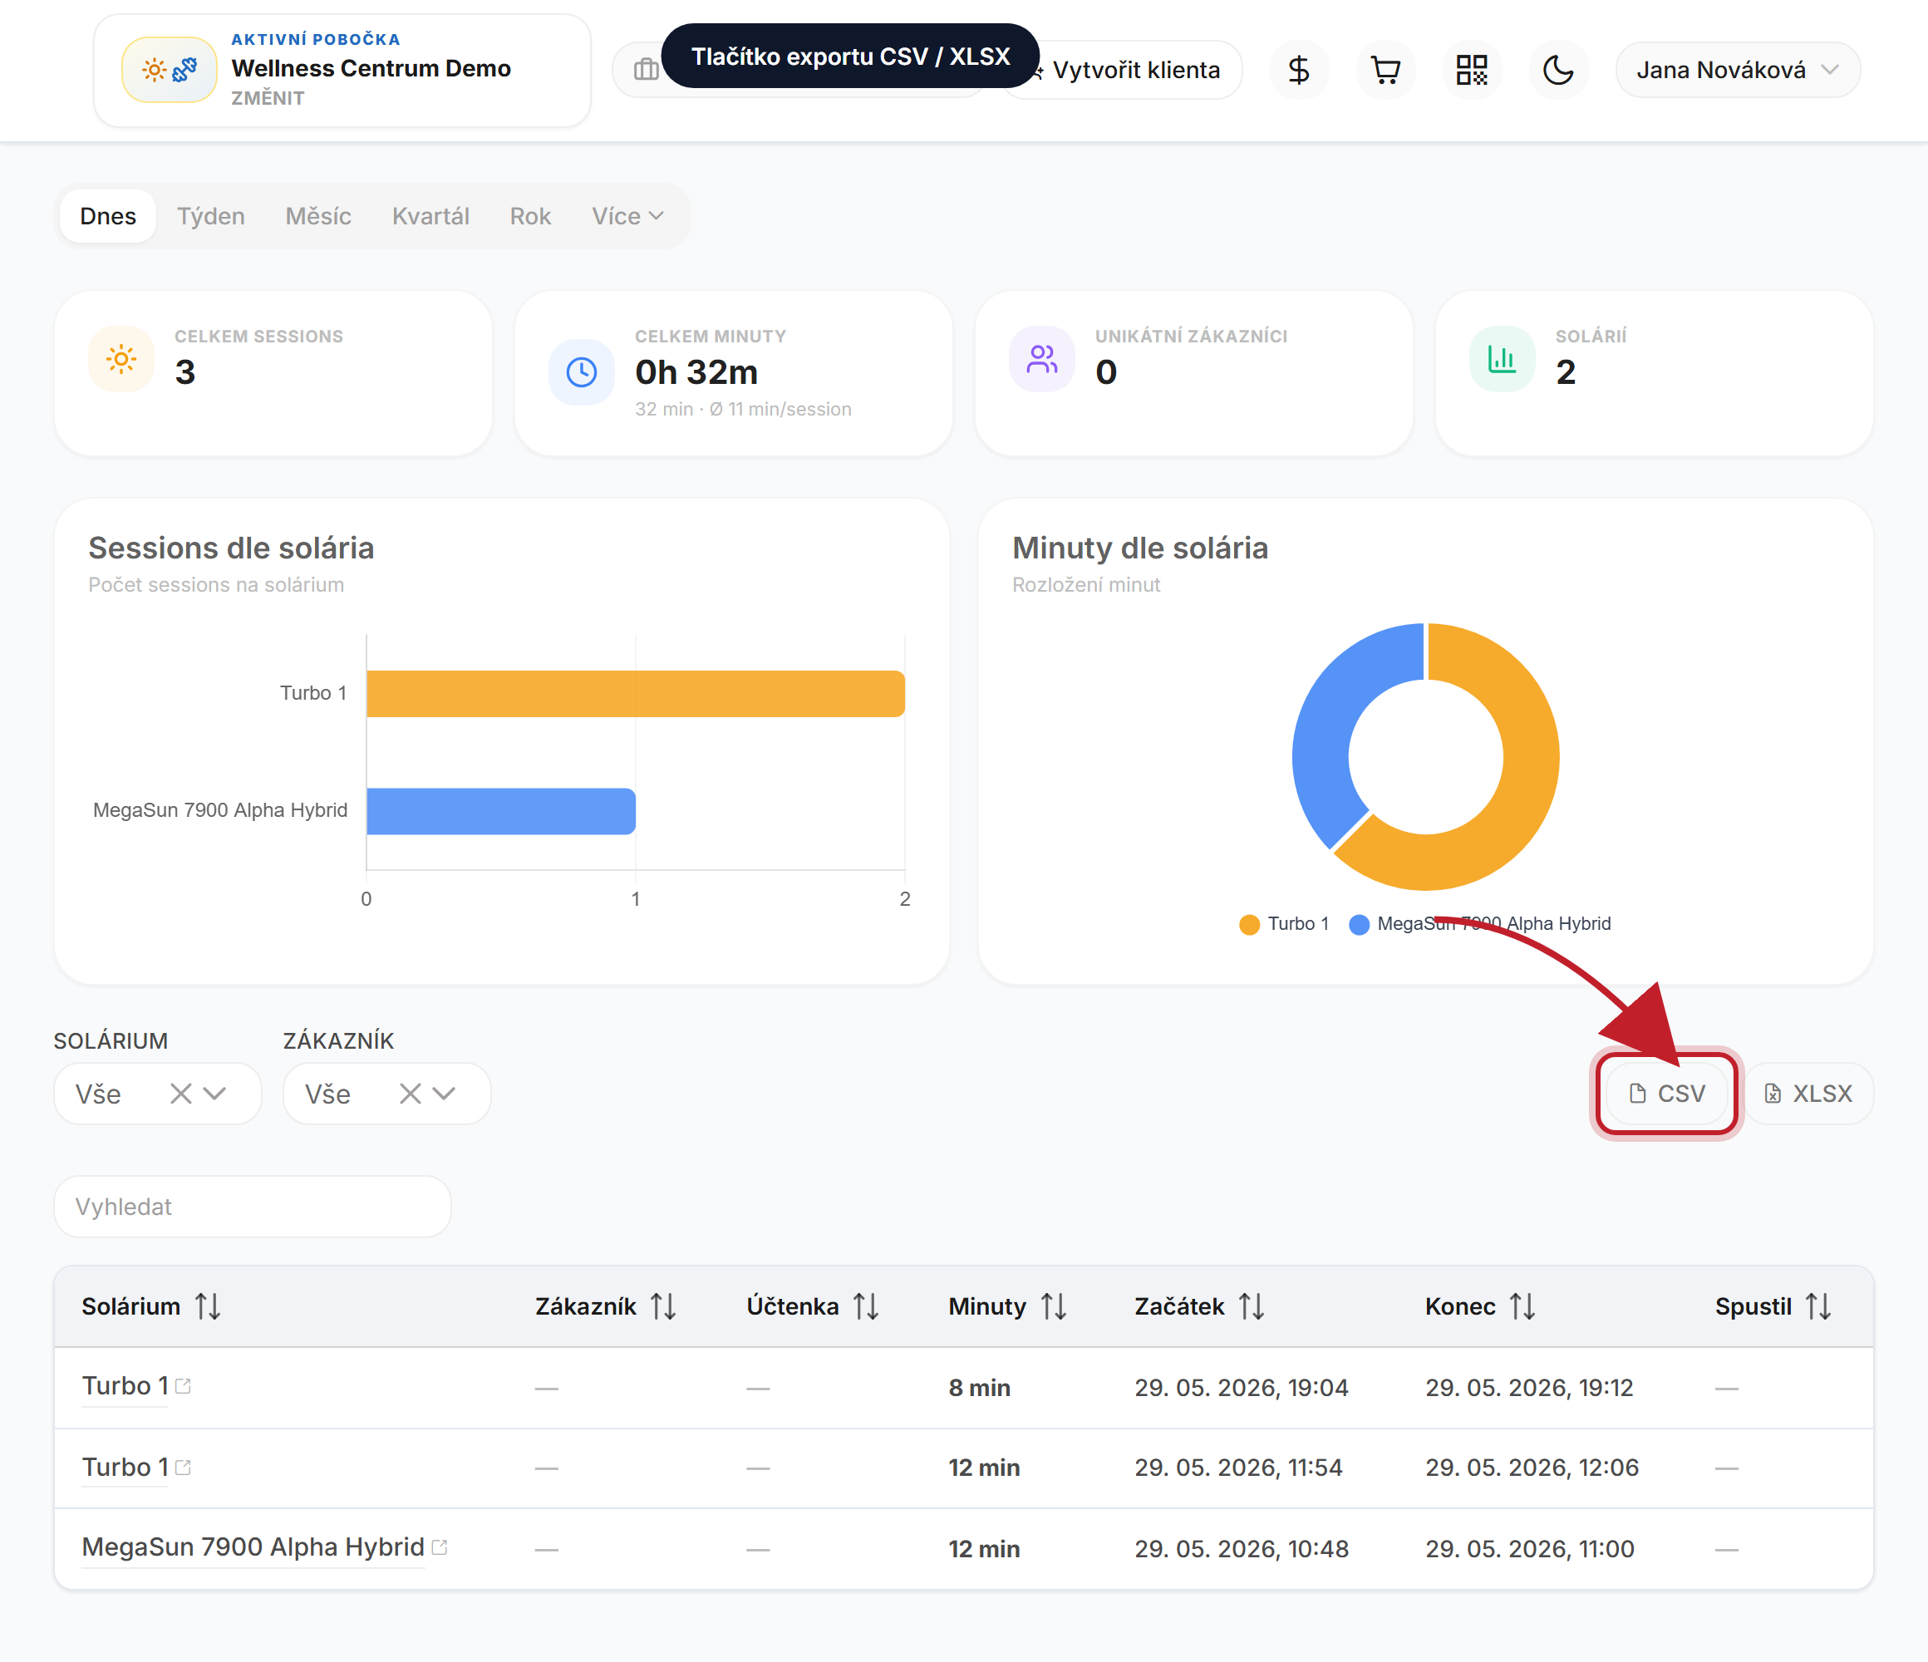Click the Vyhledat search field
Screen dimensions: 1928x1662
tap(252, 1207)
